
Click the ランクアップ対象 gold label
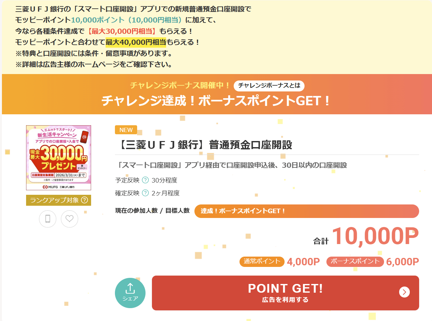[x=54, y=200]
